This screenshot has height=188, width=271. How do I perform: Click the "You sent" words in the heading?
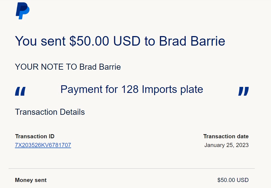(x=40, y=41)
